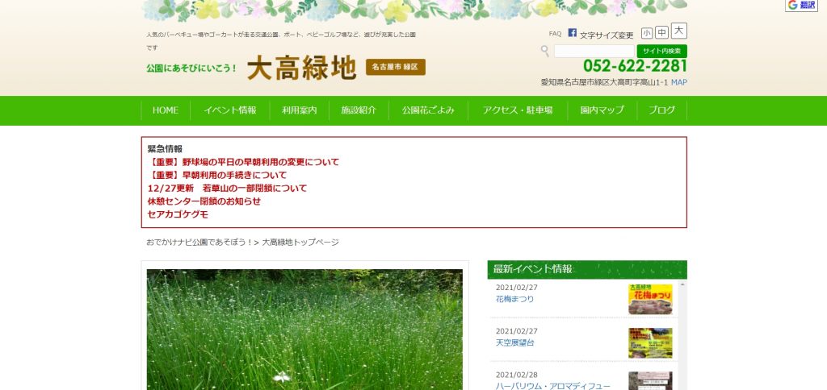
Task: Open the 天空展望台 event link
Action: pyautogui.click(x=514, y=342)
